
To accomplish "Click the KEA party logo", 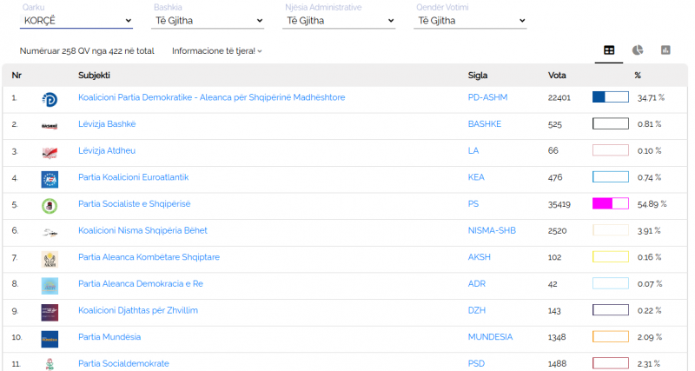I will [50, 180].
